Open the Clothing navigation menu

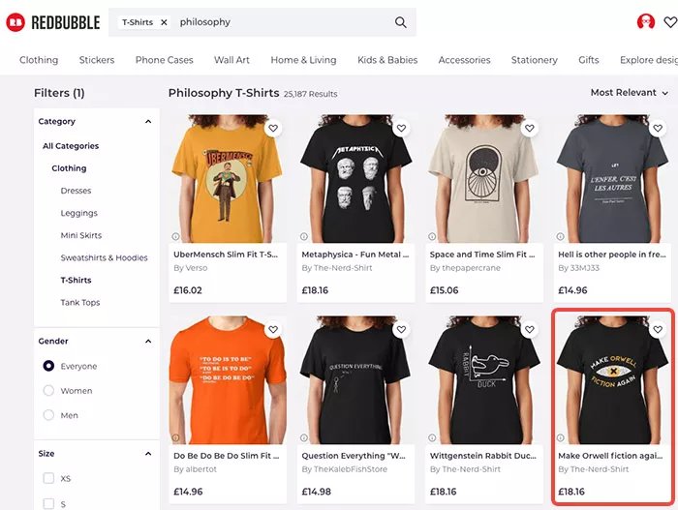coord(39,60)
